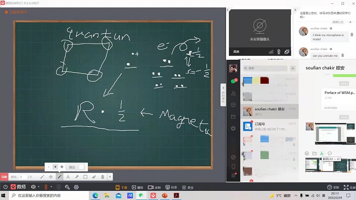
Task: Select the text tool in whiteboard toolbar
Action: [68, 177]
